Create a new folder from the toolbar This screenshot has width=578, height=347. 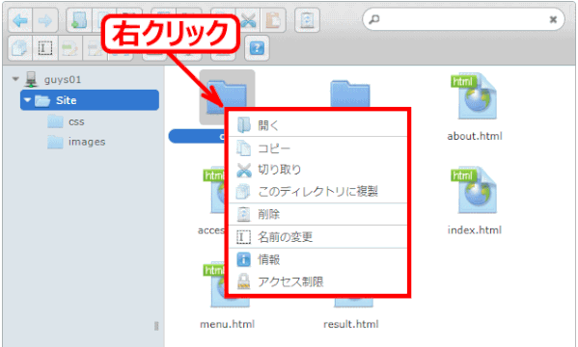coord(79,20)
